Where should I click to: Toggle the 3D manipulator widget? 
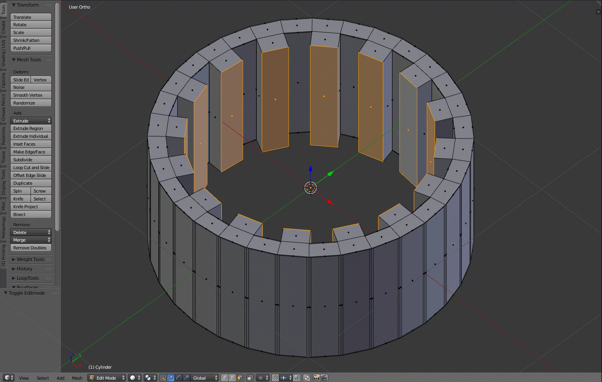click(163, 377)
